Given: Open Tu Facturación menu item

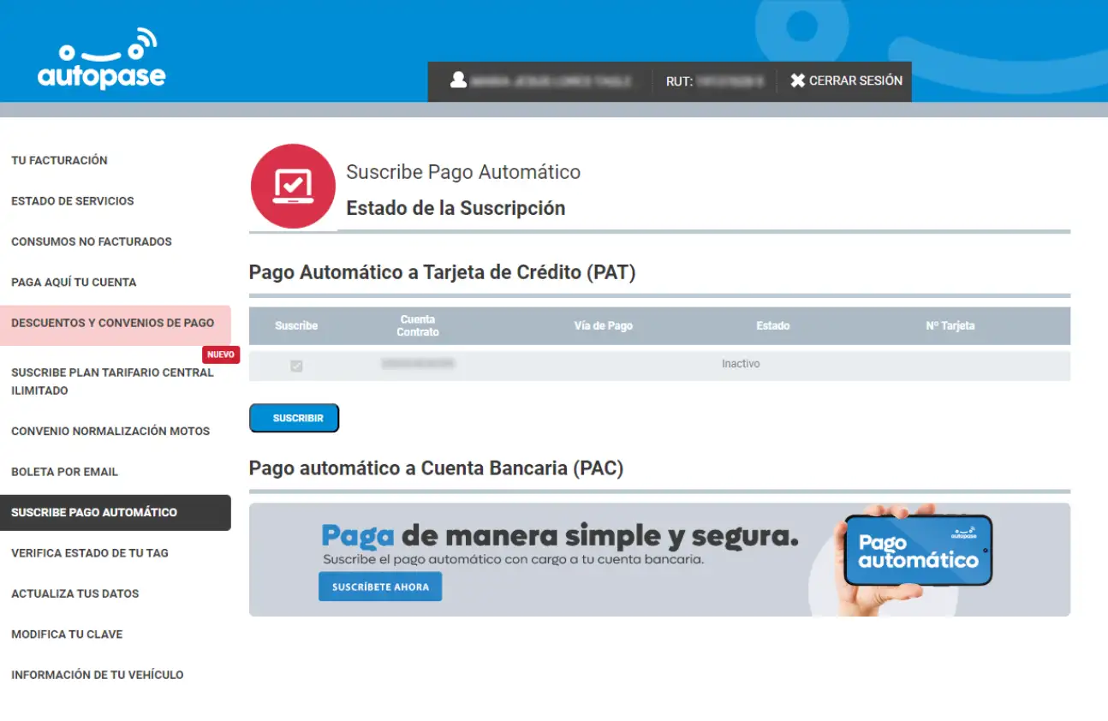Looking at the screenshot, I should pos(59,160).
